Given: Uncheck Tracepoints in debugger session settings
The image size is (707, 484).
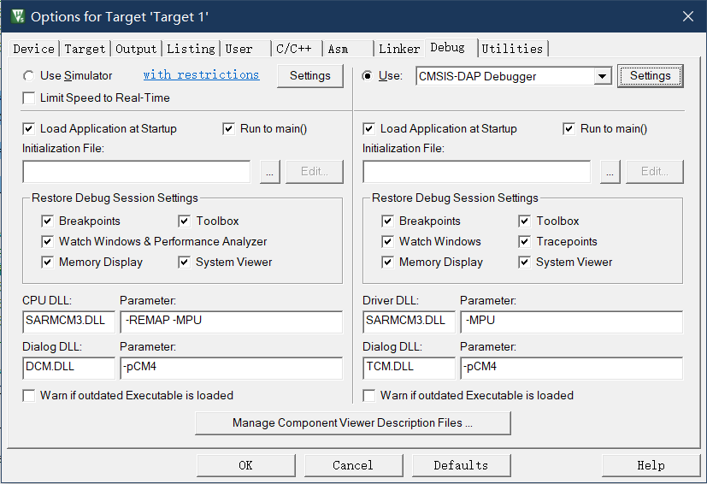Looking at the screenshot, I should (524, 241).
